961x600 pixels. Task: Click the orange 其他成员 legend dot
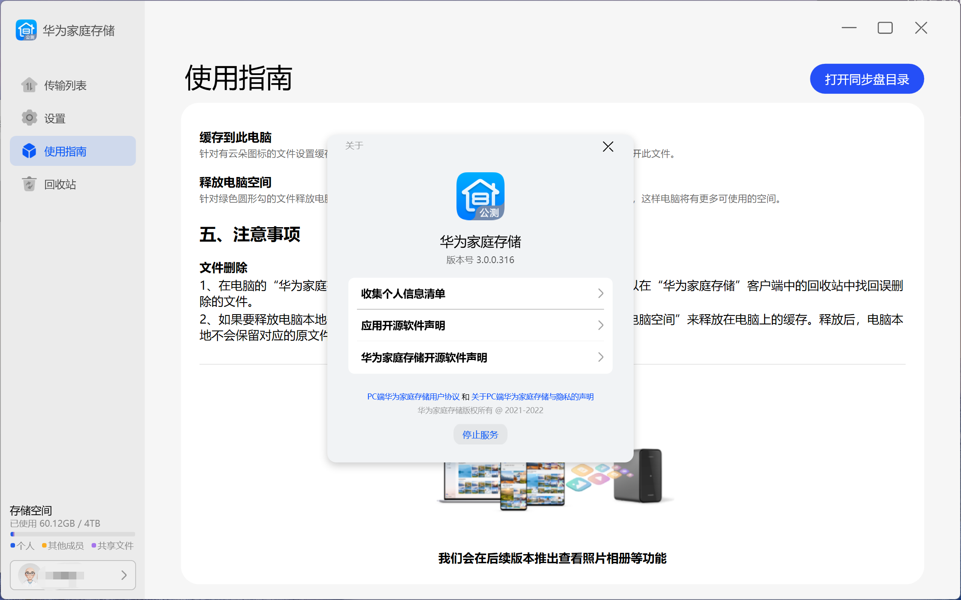tap(44, 546)
